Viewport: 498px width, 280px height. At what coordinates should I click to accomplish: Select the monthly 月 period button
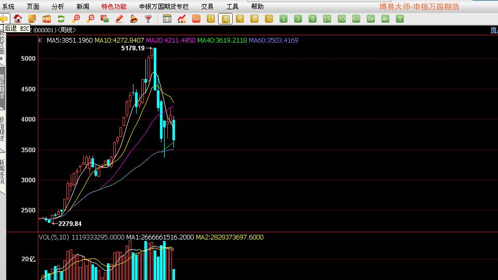click(239, 19)
